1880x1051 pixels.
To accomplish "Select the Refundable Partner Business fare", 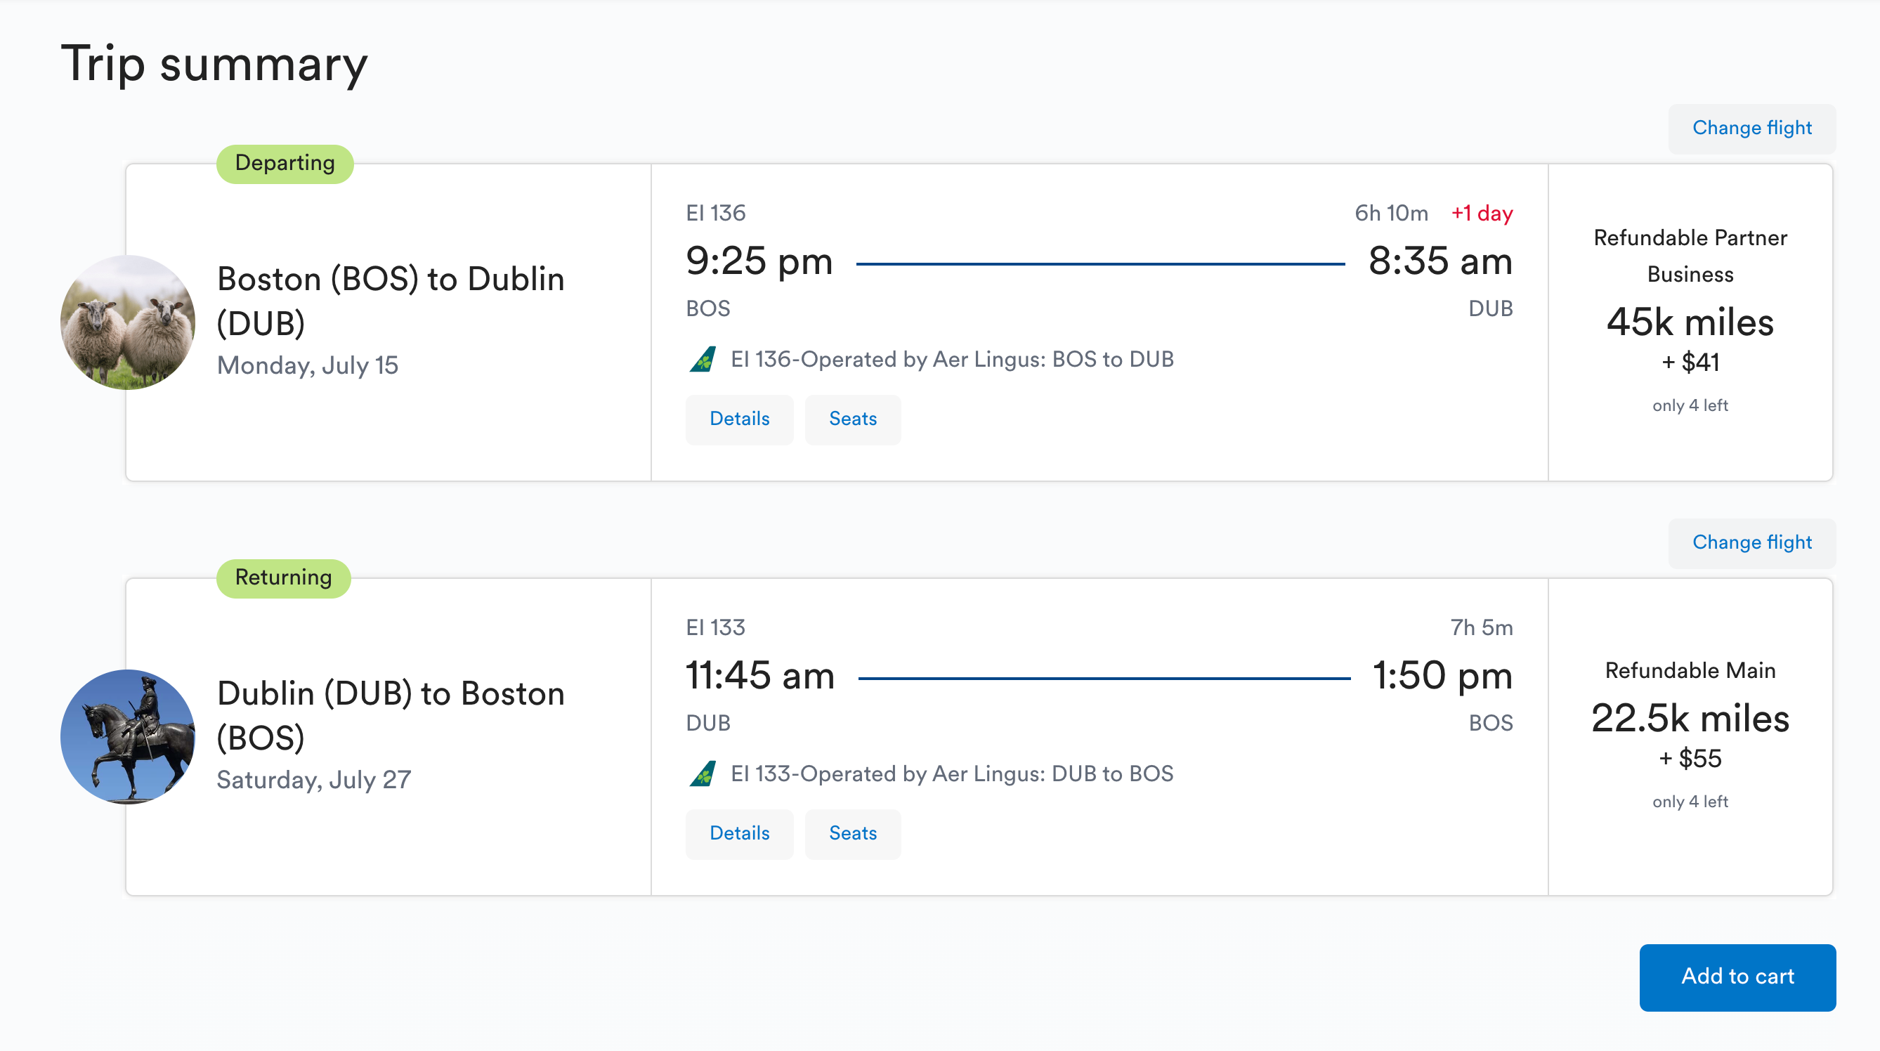I will (x=1690, y=321).
